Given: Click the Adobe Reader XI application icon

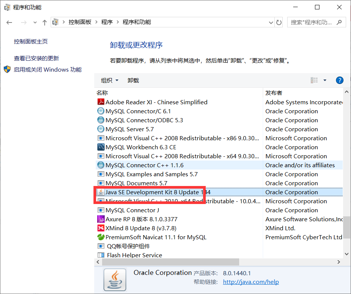Looking at the screenshot, I should point(101,102).
